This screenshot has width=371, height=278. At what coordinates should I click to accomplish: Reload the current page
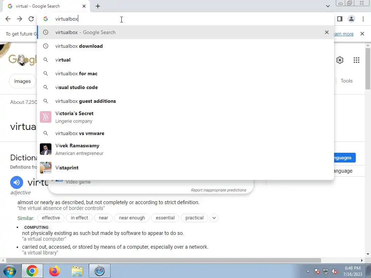[x=31, y=19]
